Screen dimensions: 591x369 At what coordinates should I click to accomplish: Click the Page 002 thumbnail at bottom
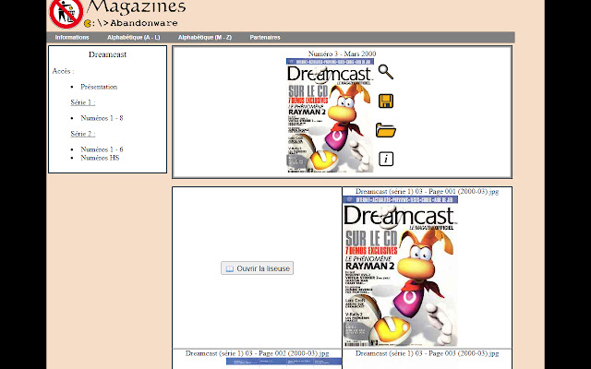click(x=283, y=363)
